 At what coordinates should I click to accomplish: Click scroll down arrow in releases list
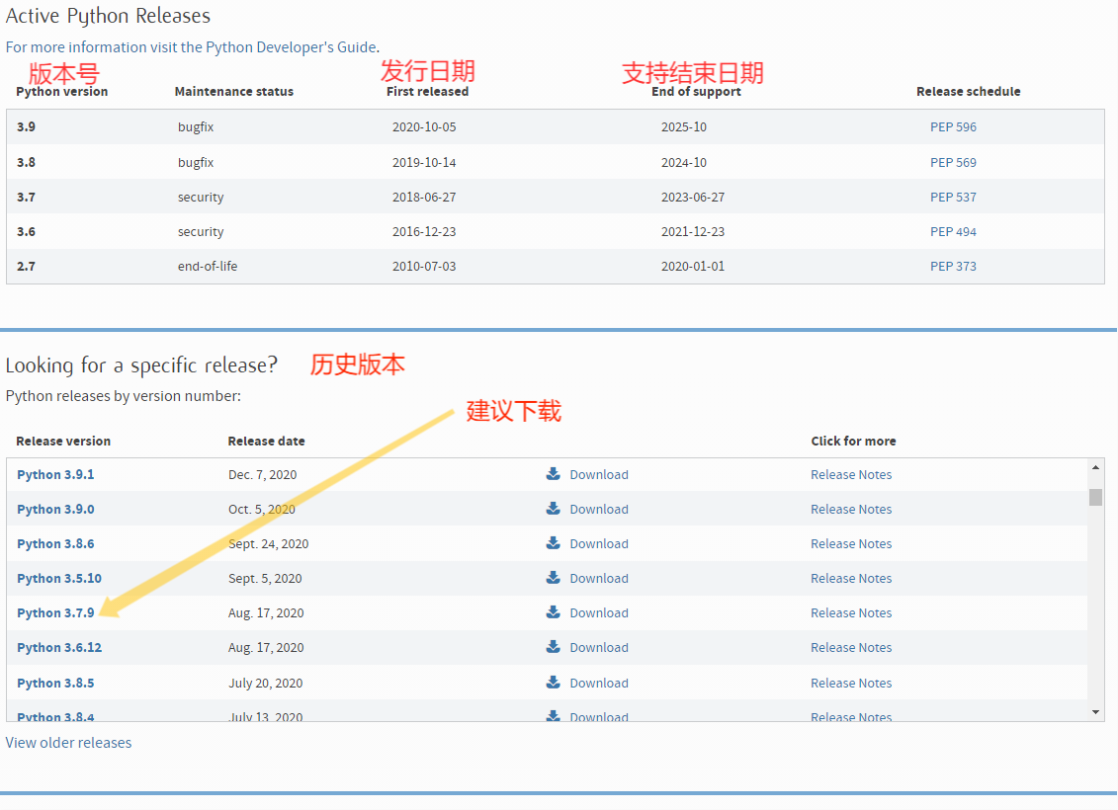click(1096, 712)
